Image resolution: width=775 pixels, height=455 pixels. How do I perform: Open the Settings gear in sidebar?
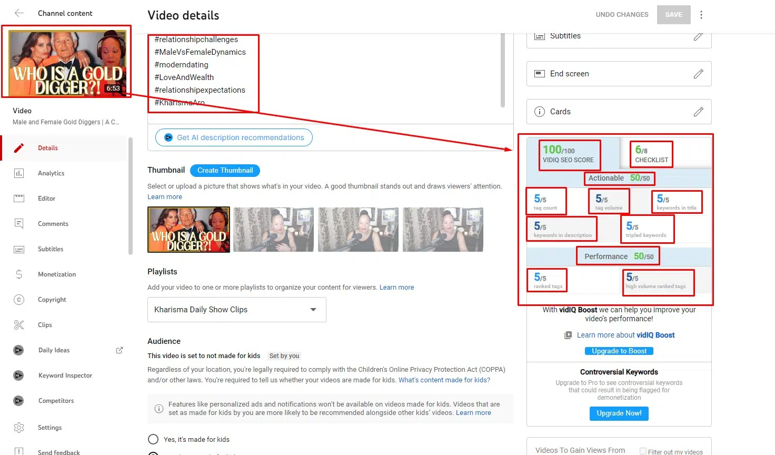click(19, 428)
